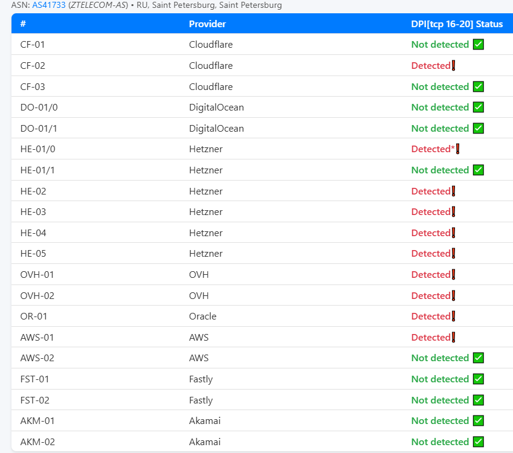513x453 pixels.
Task: Select the 'OVH-01' cell
Action: click(37, 274)
